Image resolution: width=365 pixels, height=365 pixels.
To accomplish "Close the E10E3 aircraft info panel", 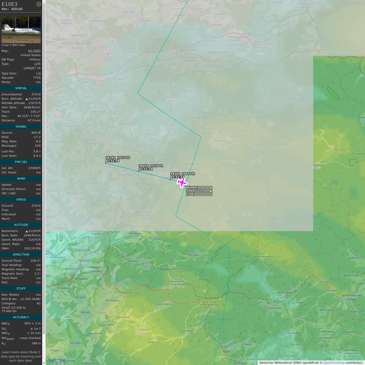I will 39,4.
